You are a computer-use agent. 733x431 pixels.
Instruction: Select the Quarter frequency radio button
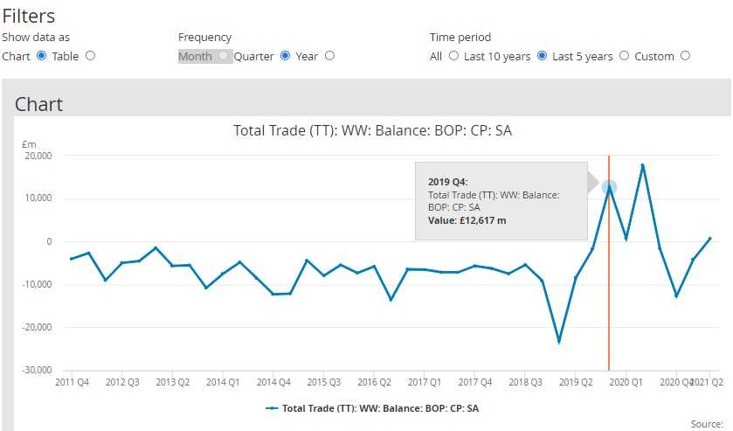pos(285,56)
